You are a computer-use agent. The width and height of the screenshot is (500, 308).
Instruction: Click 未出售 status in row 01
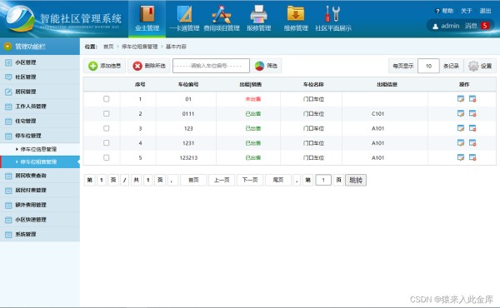click(252, 99)
